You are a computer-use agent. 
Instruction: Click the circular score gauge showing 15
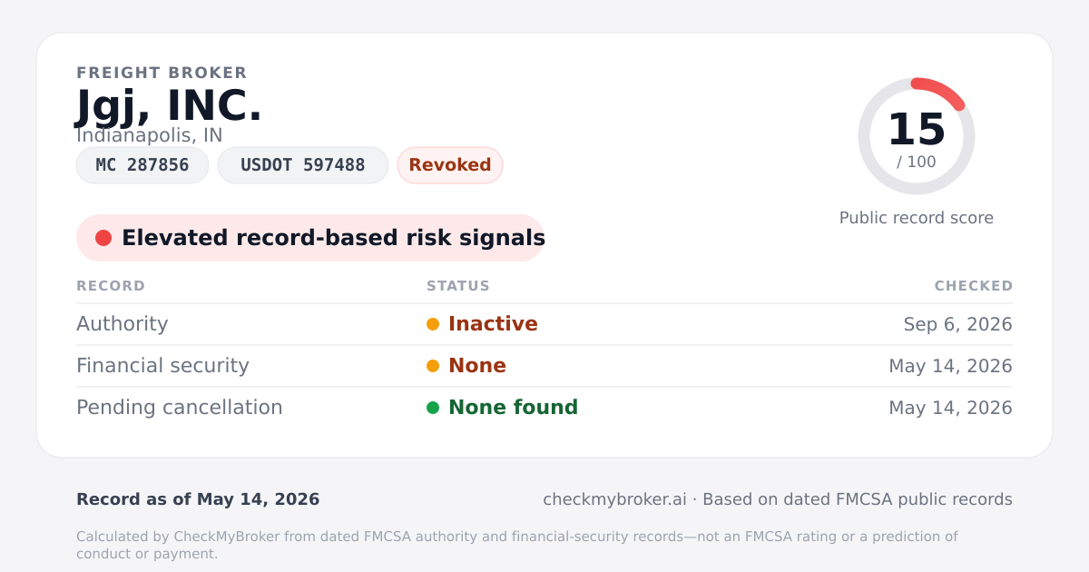917,136
